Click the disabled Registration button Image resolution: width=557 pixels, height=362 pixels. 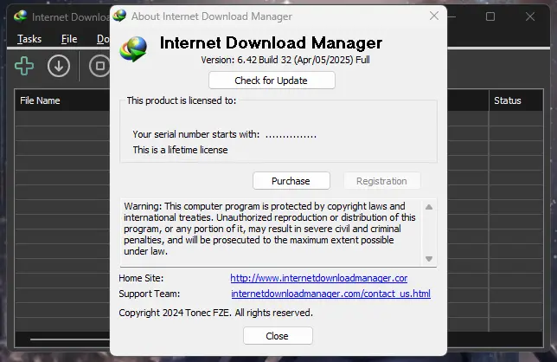(x=382, y=181)
